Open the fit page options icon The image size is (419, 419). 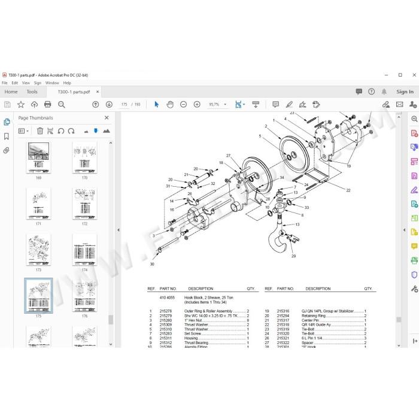pos(239,105)
